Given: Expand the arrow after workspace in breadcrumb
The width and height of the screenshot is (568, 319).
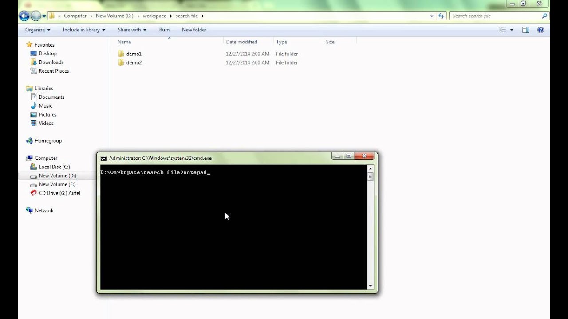Looking at the screenshot, I should pos(171,16).
